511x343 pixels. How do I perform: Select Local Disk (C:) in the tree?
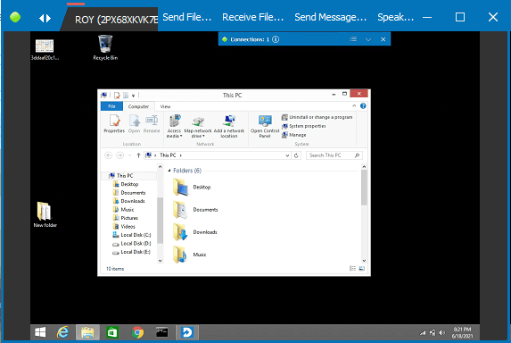point(132,235)
